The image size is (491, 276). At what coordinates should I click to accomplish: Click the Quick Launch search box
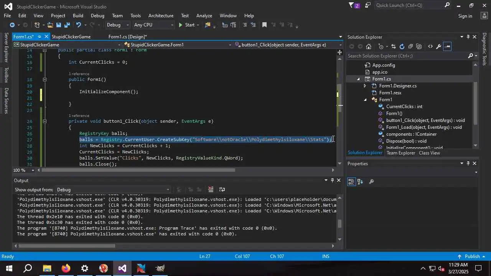tap(410, 5)
